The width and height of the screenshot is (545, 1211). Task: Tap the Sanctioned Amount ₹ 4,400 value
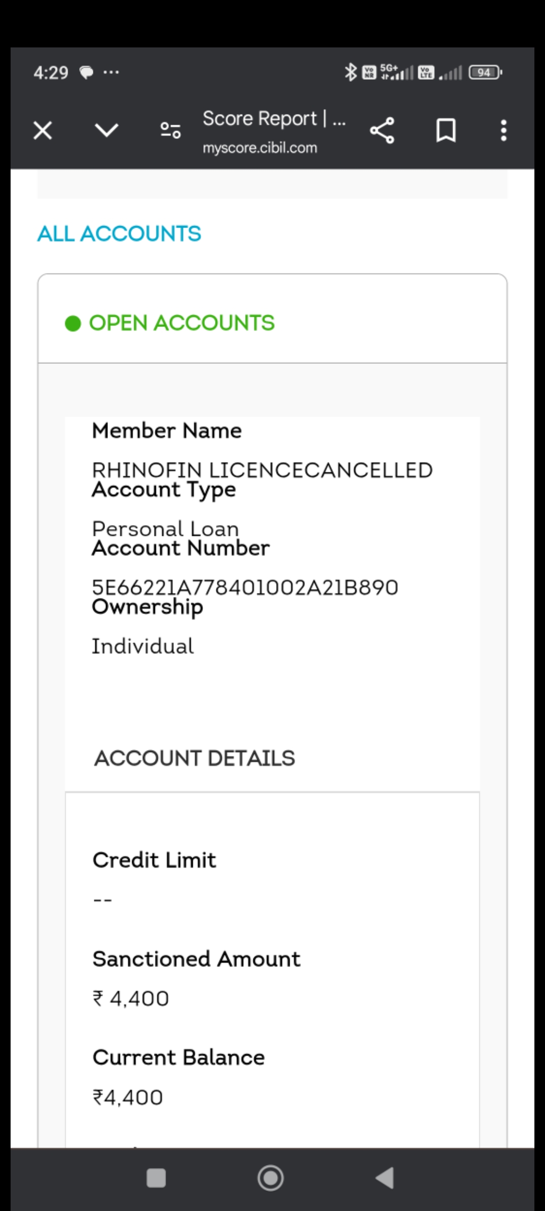(131, 999)
